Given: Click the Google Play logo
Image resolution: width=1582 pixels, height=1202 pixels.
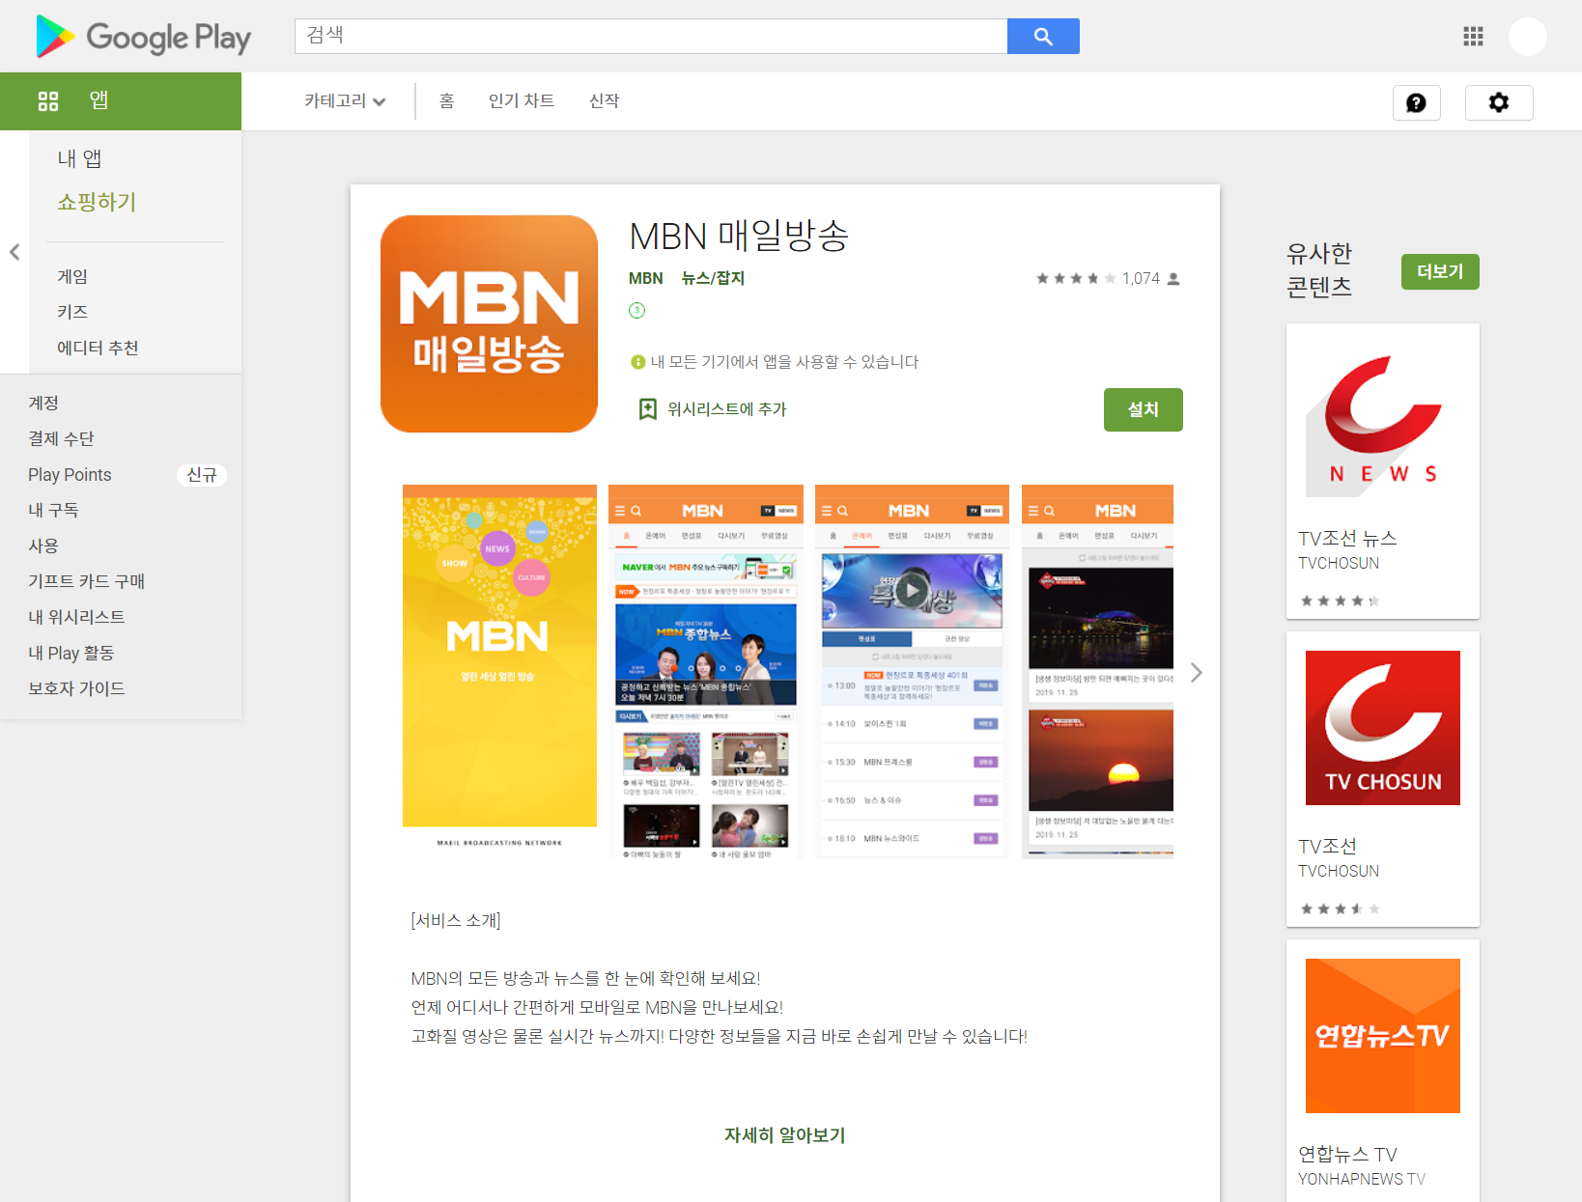Looking at the screenshot, I should pyautogui.click(x=143, y=37).
